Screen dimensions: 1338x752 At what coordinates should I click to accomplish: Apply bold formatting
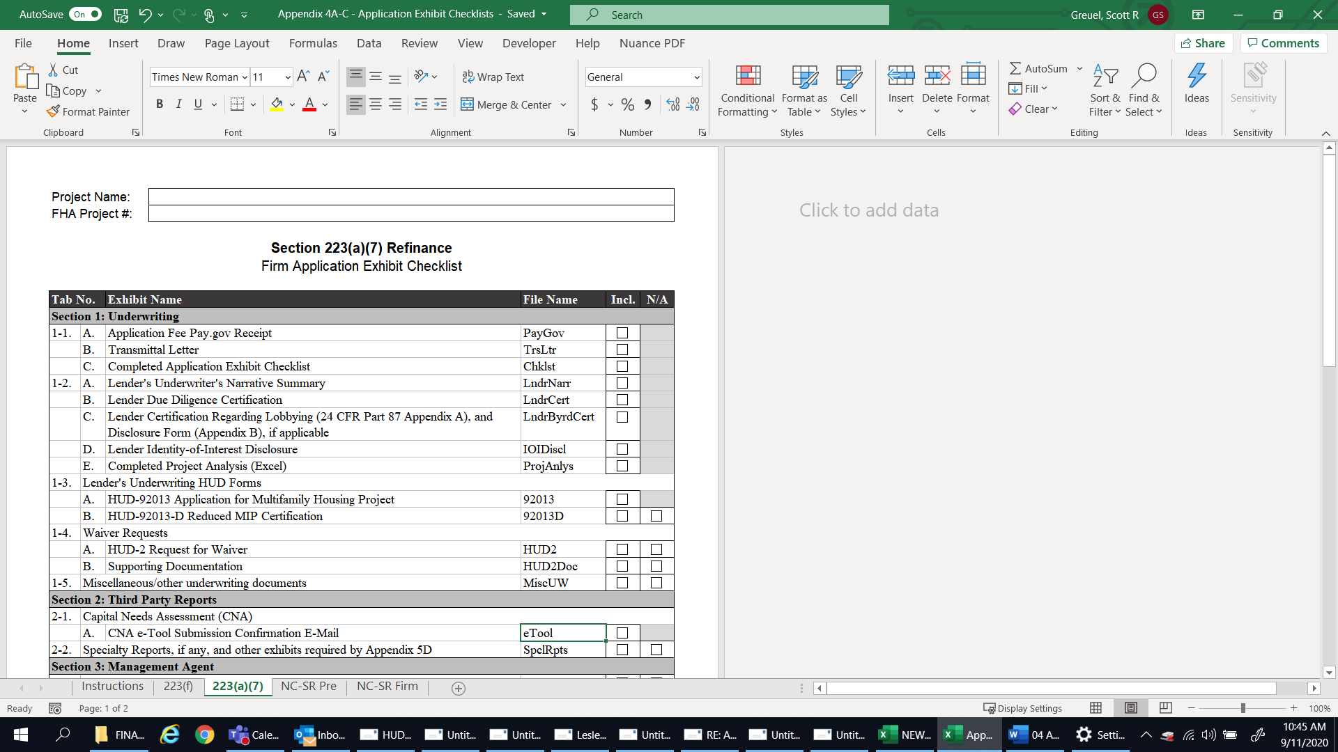click(x=160, y=104)
